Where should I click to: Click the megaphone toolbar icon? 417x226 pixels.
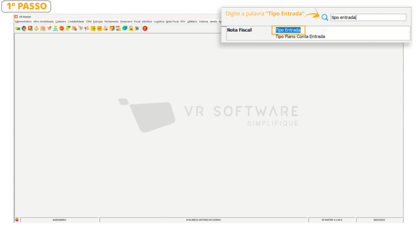coord(87,29)
